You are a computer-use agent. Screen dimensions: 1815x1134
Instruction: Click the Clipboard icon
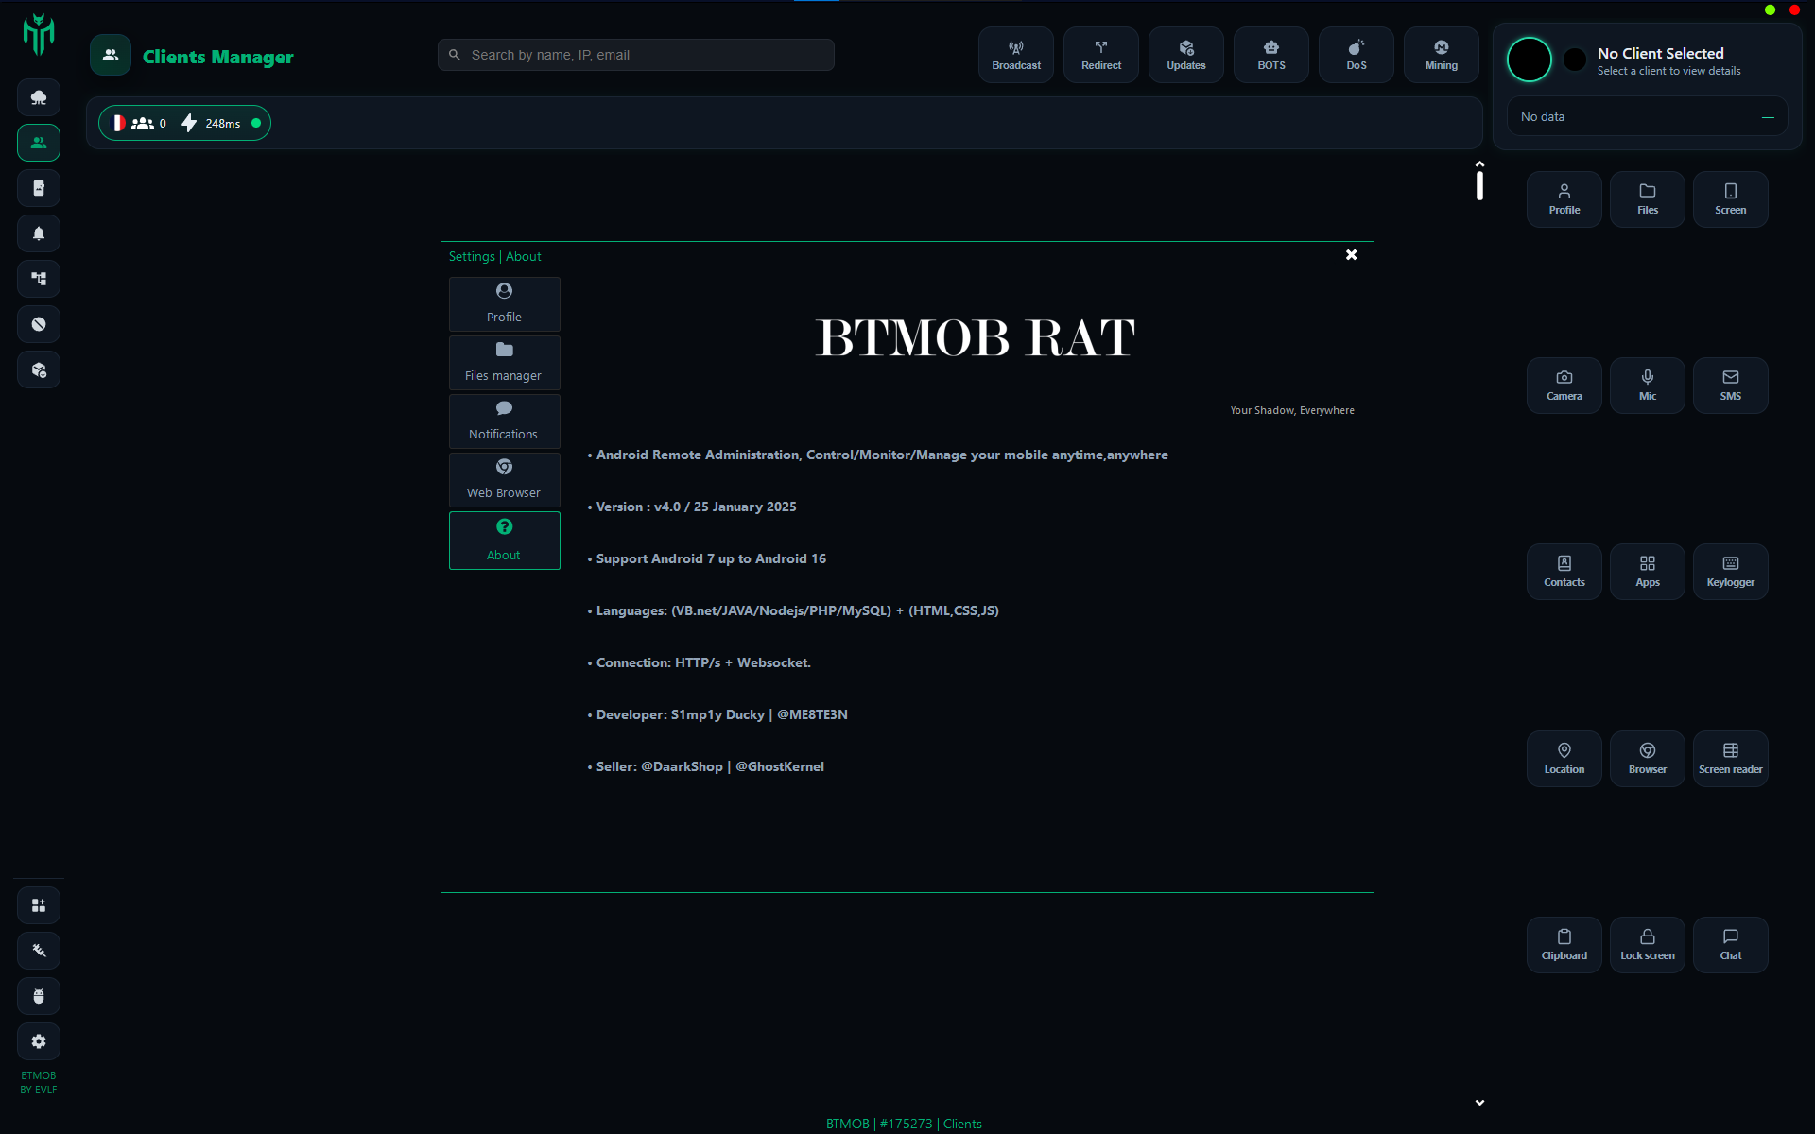1564,945
